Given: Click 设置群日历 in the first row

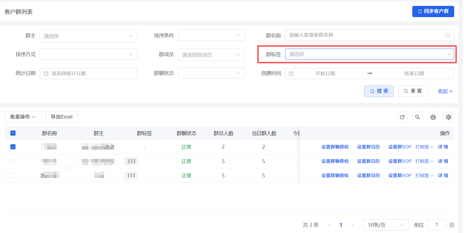Looking at the screenshot, I should tap(368, 147).
